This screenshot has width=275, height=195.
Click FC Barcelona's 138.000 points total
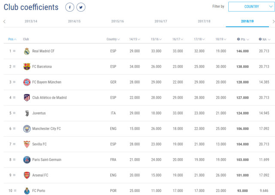pyautogui.click(x=242, y=66)
